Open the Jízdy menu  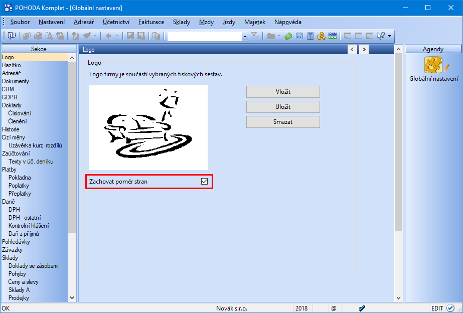pos(229,22)
